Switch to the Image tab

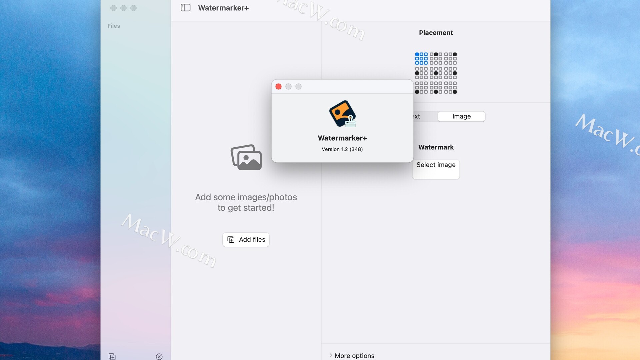pos(461,116)
